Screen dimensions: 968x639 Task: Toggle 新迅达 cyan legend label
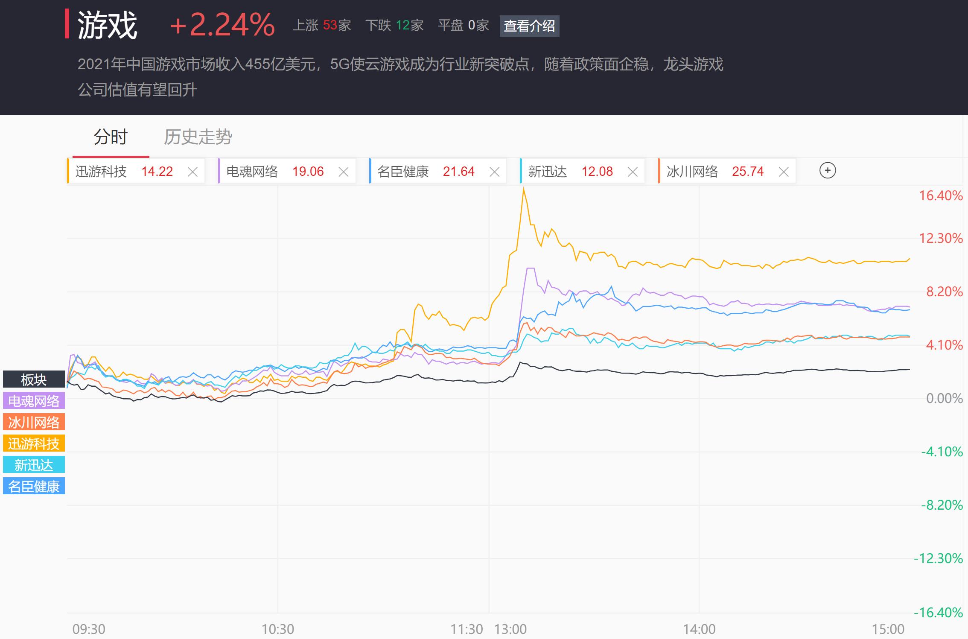34,465
